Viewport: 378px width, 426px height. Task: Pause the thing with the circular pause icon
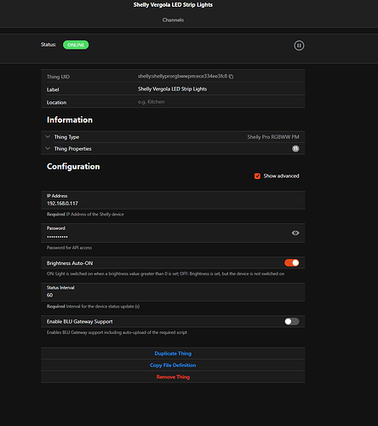click(299, 45)
